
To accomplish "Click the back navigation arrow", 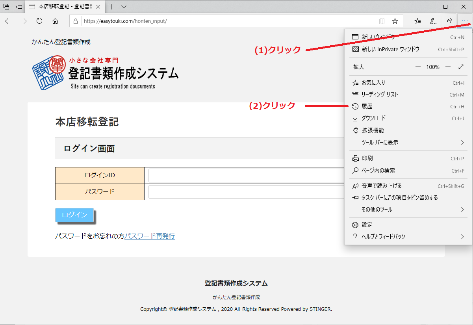I will point(8,21).
